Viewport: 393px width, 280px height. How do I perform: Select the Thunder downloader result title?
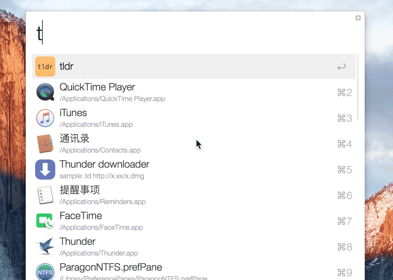tap(105, 164)
